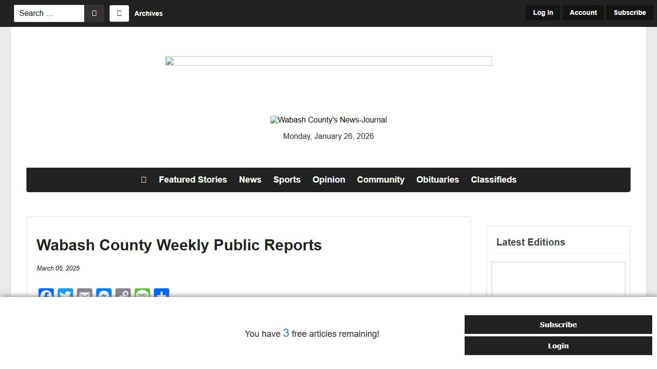Open the home icon in the navigation bar
Image resolution: width=657 pixels, height=369 pixels.
point(143,180)
